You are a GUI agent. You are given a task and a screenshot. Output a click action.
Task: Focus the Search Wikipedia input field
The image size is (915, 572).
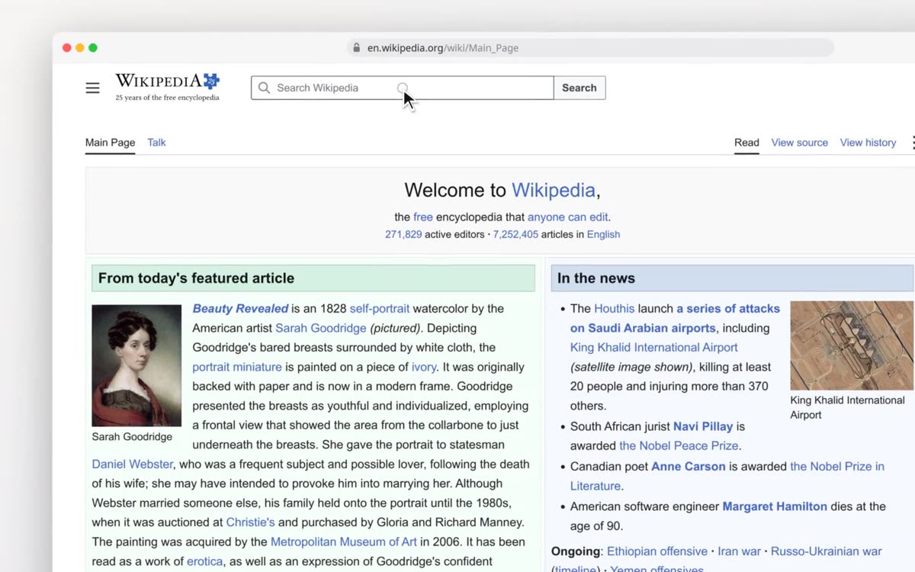tap(402, 88)
